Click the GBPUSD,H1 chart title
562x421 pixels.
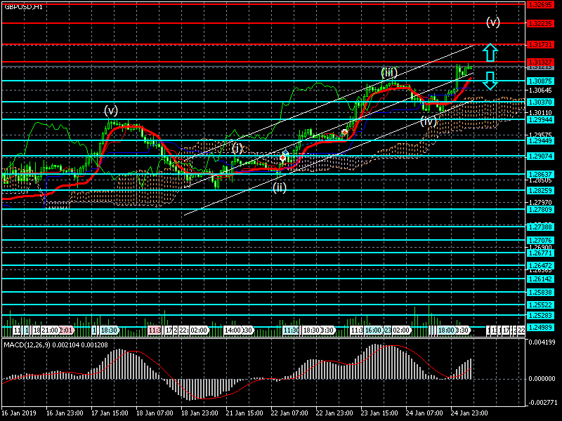coord(22,6)
